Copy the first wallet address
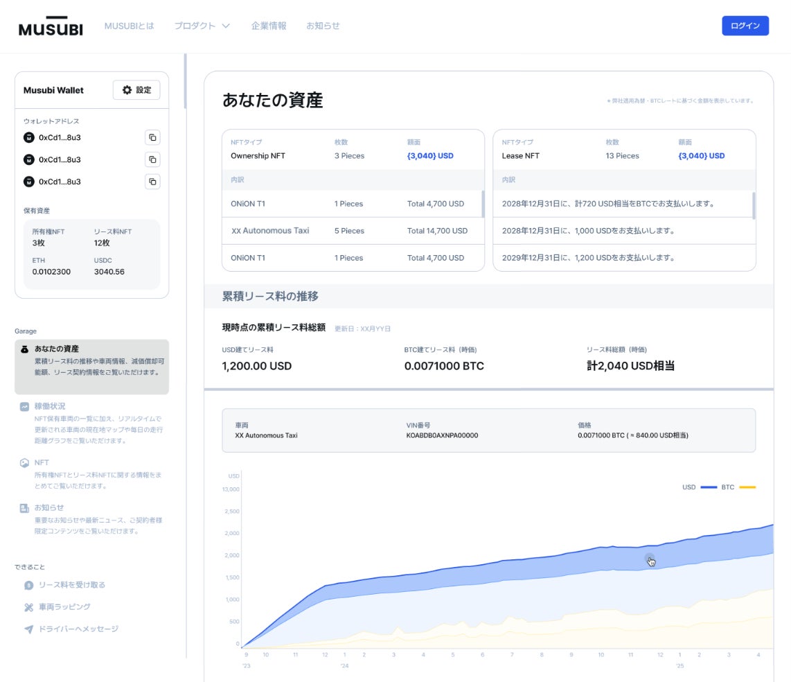Image resolution: width=791 pixels, height=682 pixels. point(152,137)
